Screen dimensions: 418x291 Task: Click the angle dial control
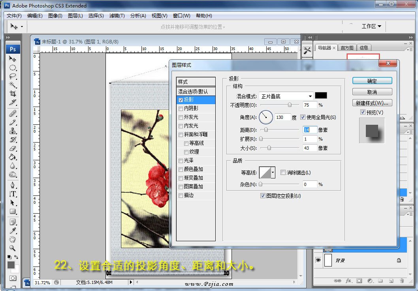[x=266, y=117]
